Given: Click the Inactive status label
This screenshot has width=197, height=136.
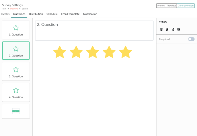Looking at the screenshot, I should (14, 9).
